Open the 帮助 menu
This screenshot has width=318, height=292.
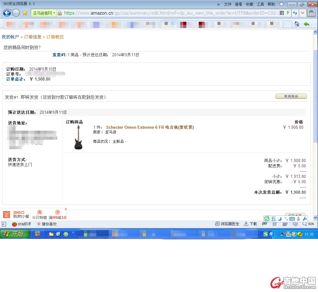(271, 4)
